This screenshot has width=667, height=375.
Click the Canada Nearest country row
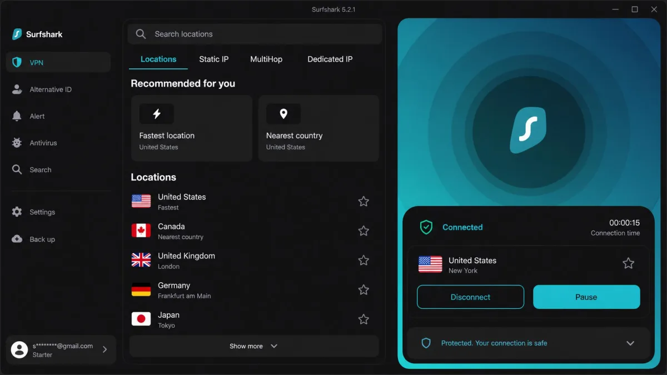(x=254, y=231)
